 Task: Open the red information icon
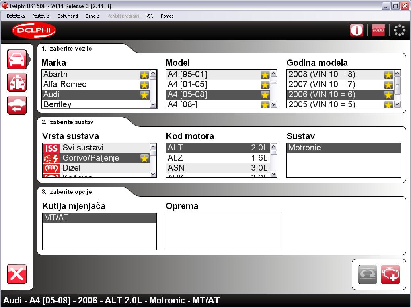click(x=356, y=30)
